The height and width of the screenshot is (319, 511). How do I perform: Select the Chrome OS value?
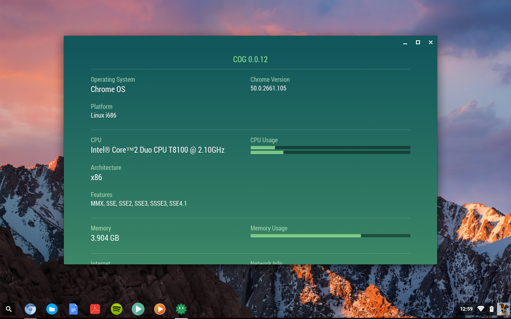click(x=108, y=89)
